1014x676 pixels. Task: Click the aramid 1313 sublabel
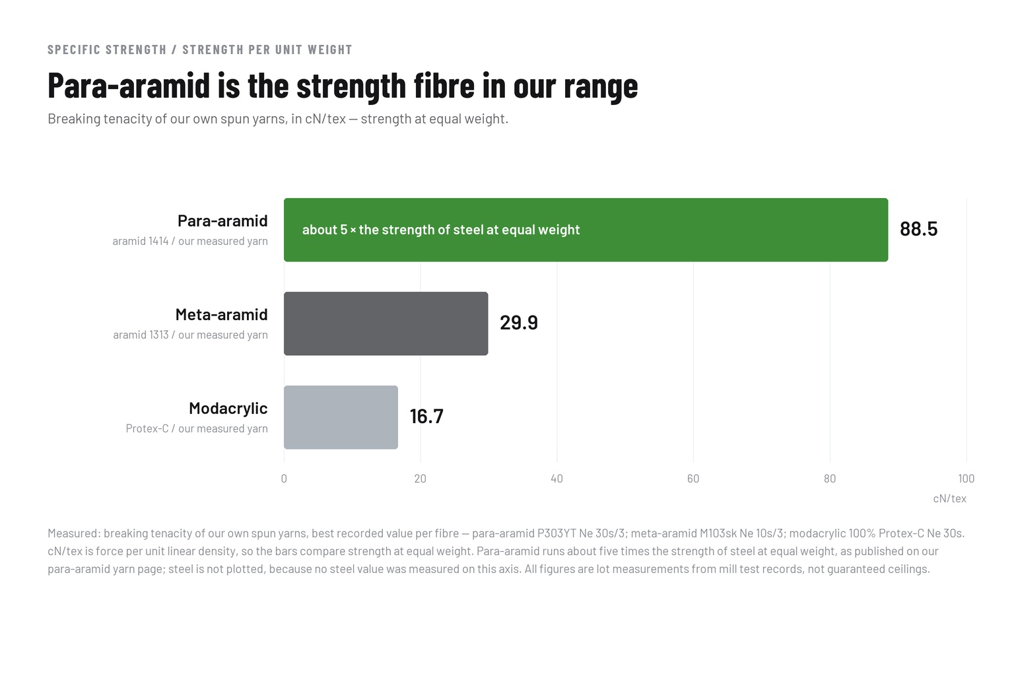[x=190, y=335]
